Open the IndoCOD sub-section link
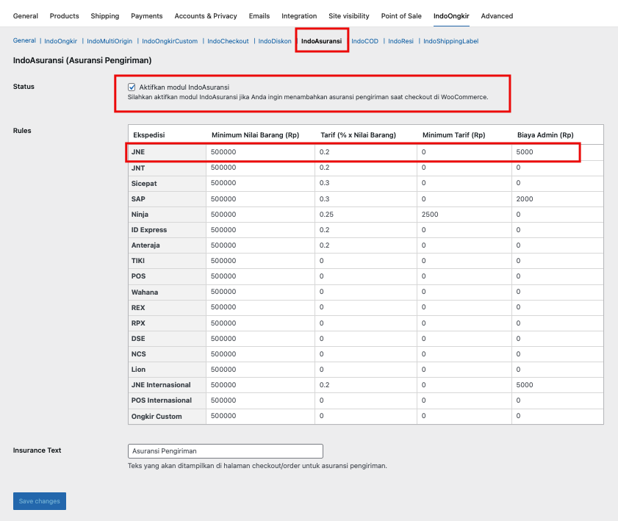This screenshot has width=618, height=521. (x=364, y=41)
